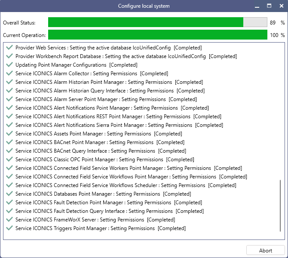The width and height of the screenshot is (288, 258).
Task: Click the 89 overall percentage value
Action: point(273,23)
